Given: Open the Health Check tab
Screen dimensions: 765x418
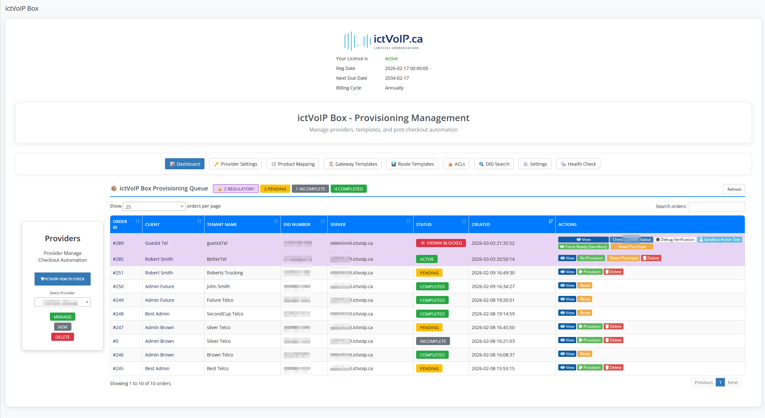Looking at the screenshot, I should tap(578, 164).
